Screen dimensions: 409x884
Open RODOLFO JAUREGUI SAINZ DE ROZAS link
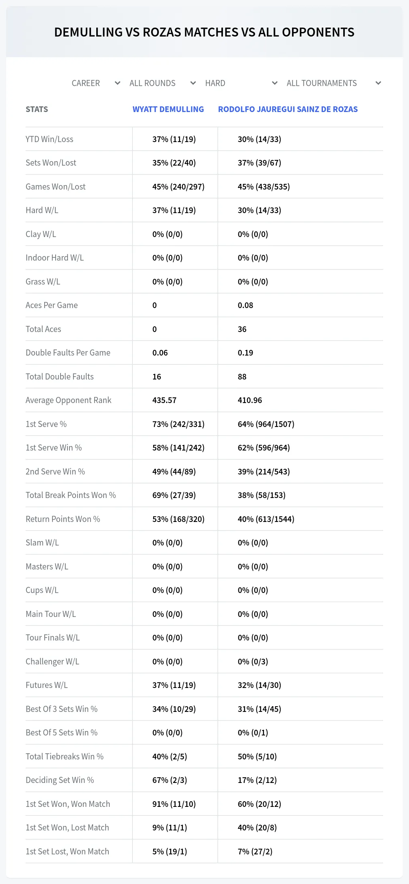pyautogui.click(x=288, y=109)
